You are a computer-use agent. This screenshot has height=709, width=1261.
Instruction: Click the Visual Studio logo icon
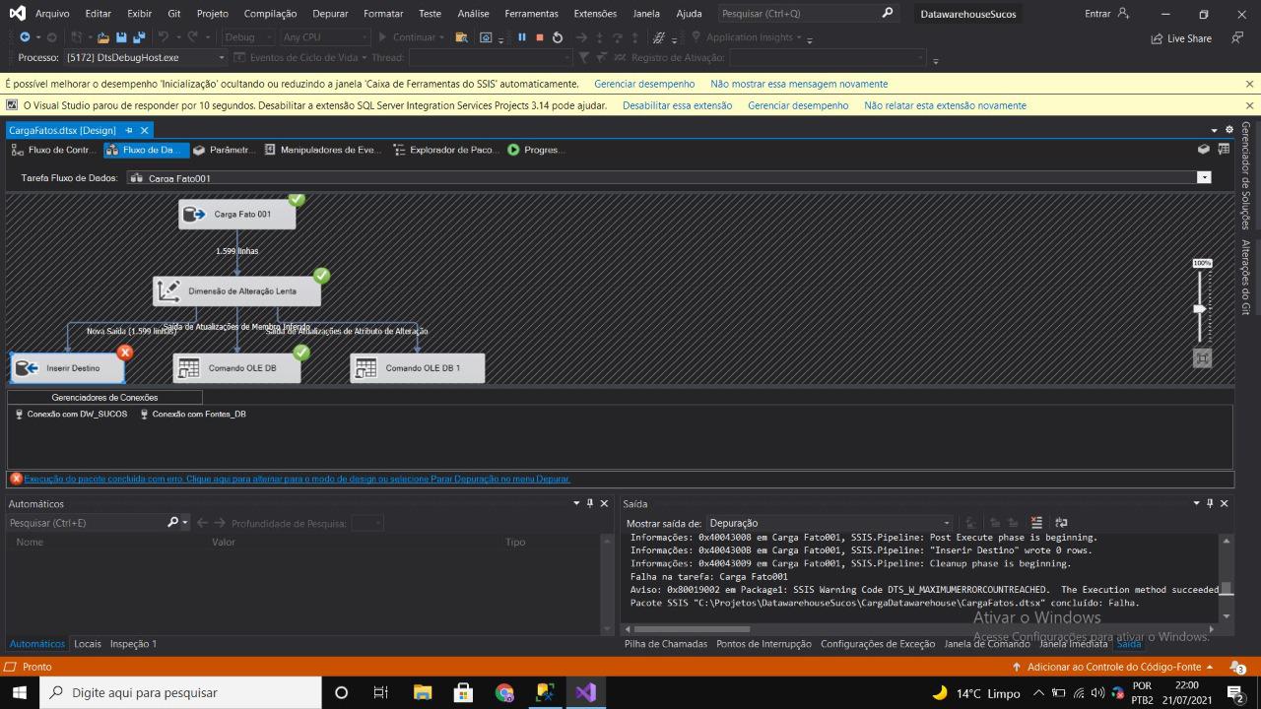tap(17, 14)
